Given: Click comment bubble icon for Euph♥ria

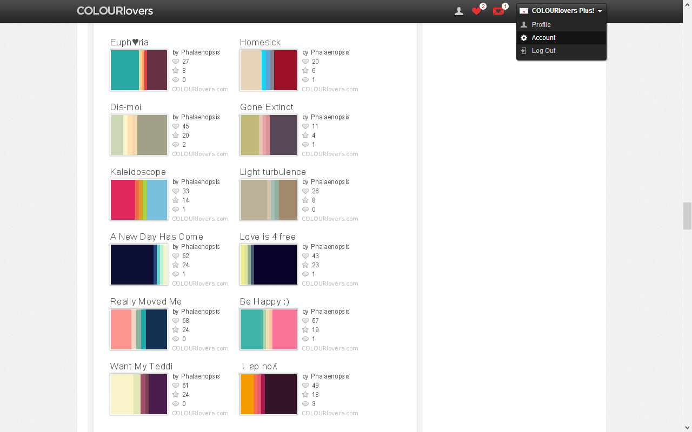Looking at the screenshot, I should [x=176, y=80].
